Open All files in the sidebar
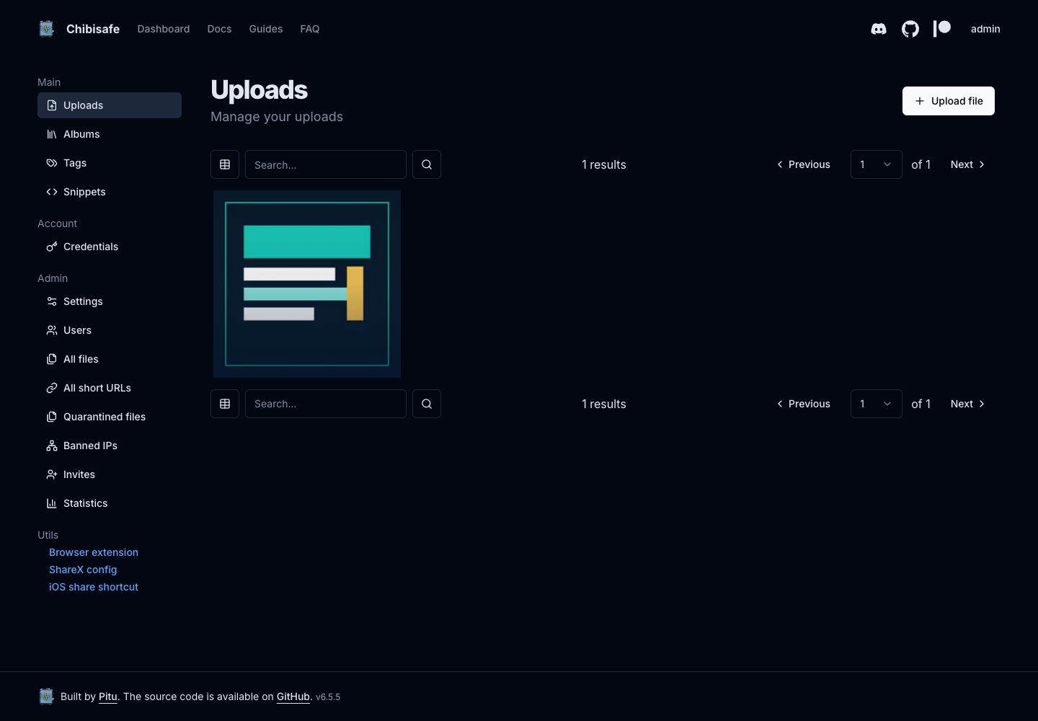This screenshot has height=721, width=1038. [x=110, y=359]
